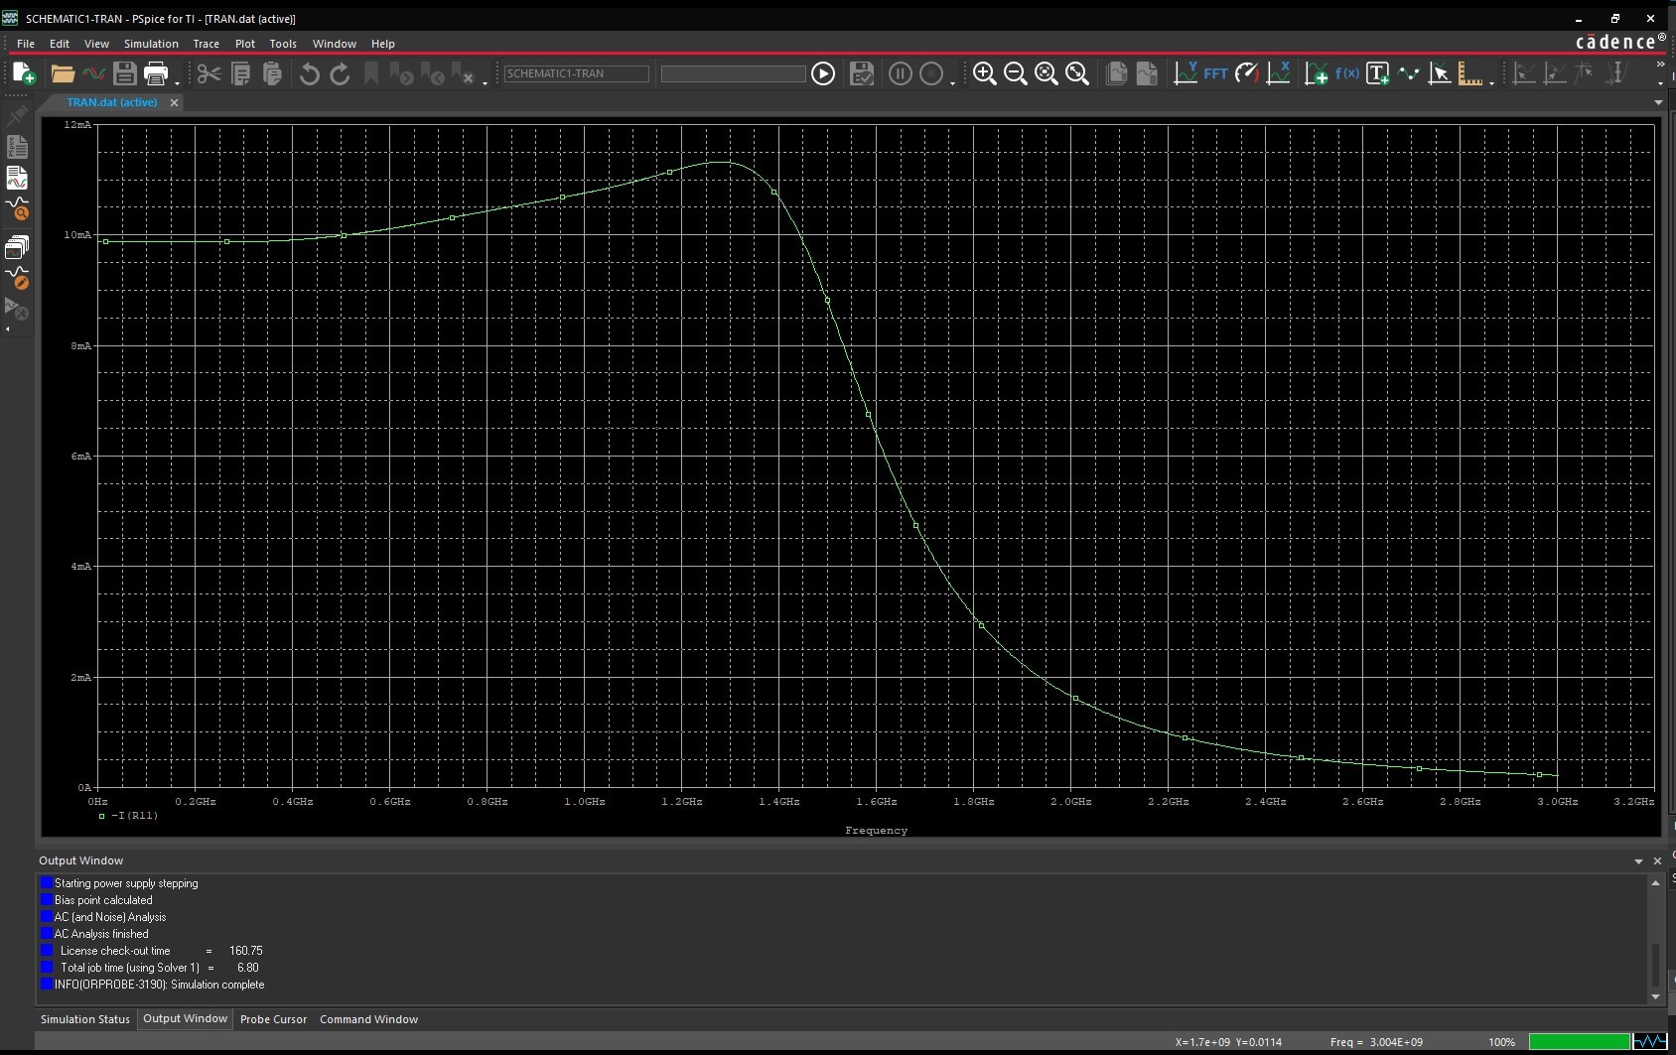
Task: Open the Edit menu
Action: click(60, 44)
